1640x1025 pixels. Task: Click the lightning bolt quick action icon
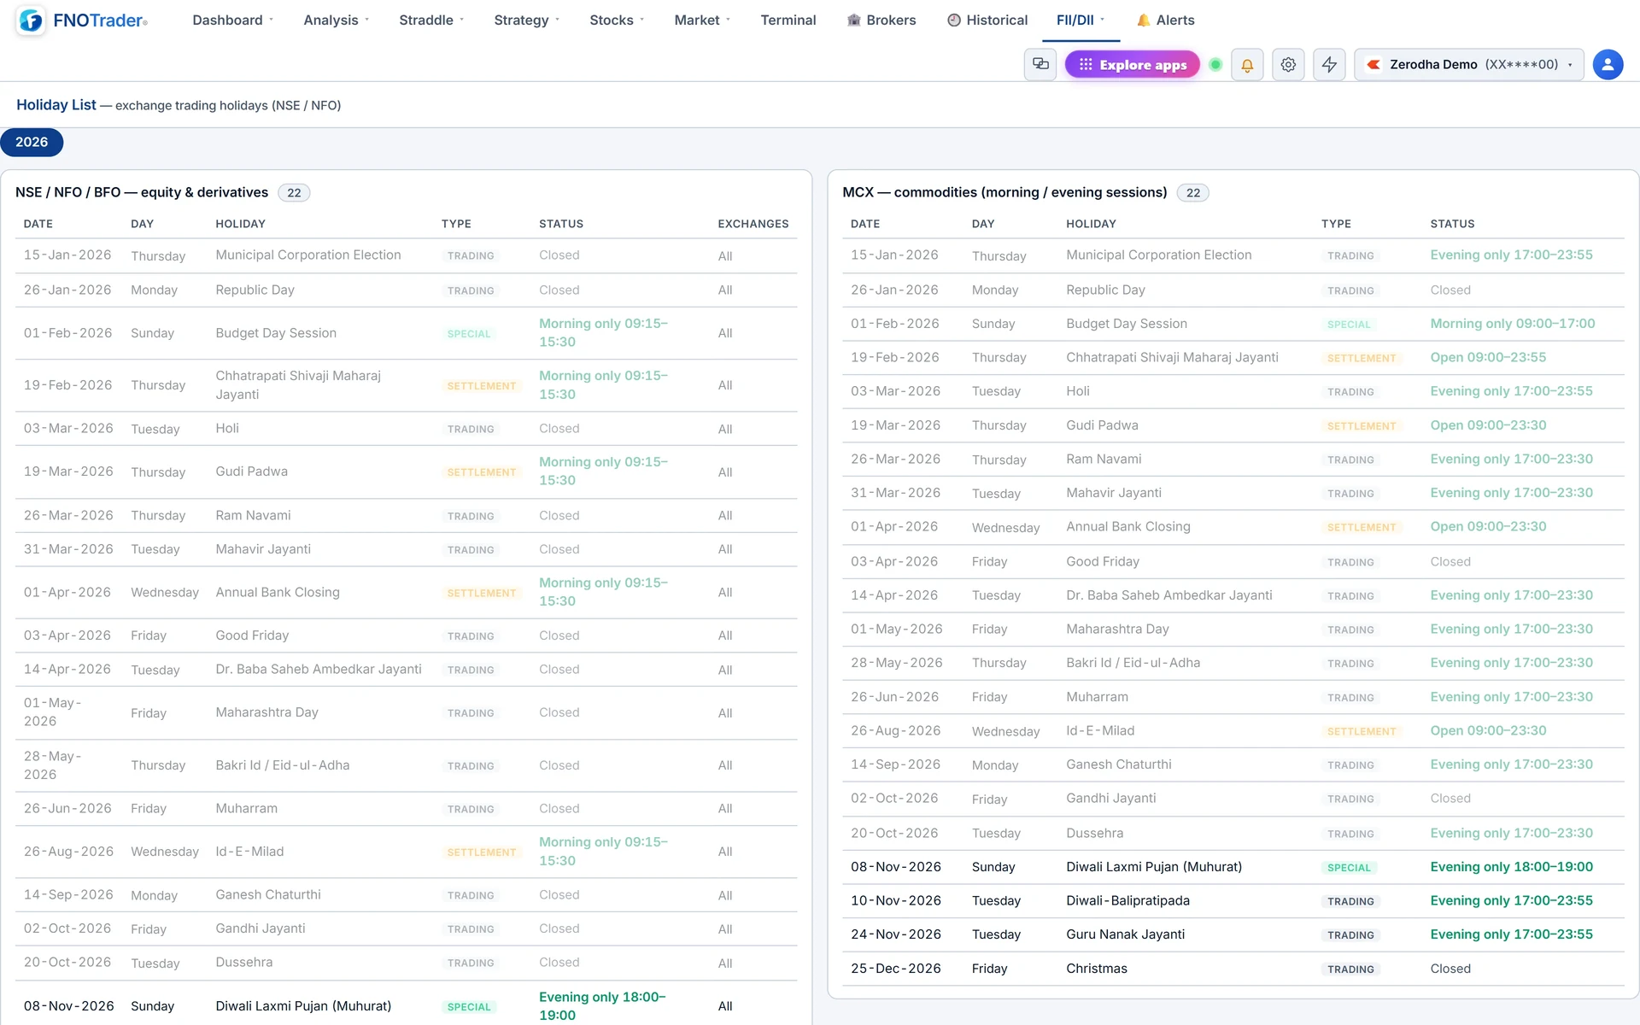click(x=1329, y=64)
